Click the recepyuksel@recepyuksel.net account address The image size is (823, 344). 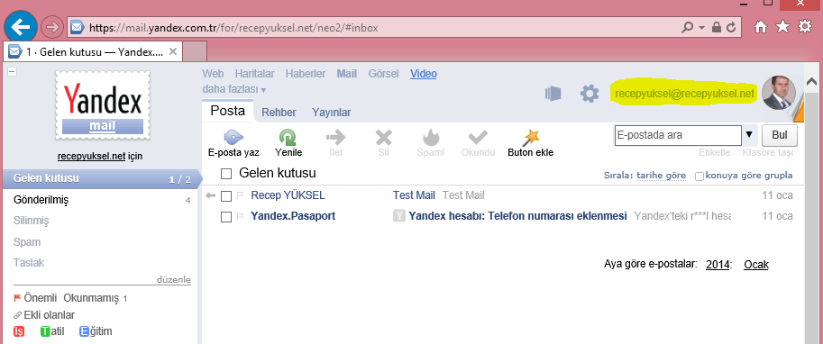pos(684,94)
